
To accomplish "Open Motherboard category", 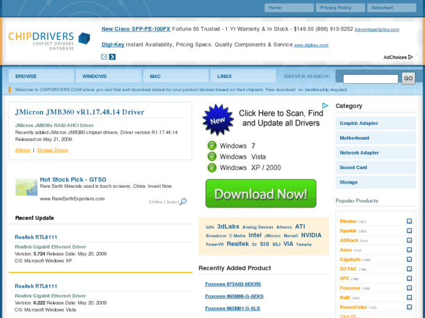I will pyautogui.click(x=376, y=138).
